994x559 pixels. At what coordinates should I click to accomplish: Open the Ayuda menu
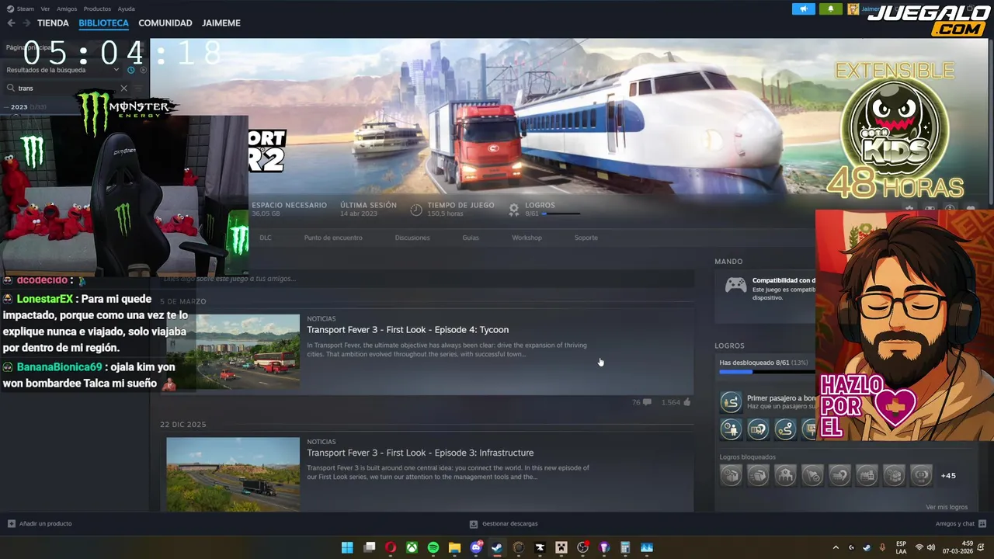coord(126,9)
